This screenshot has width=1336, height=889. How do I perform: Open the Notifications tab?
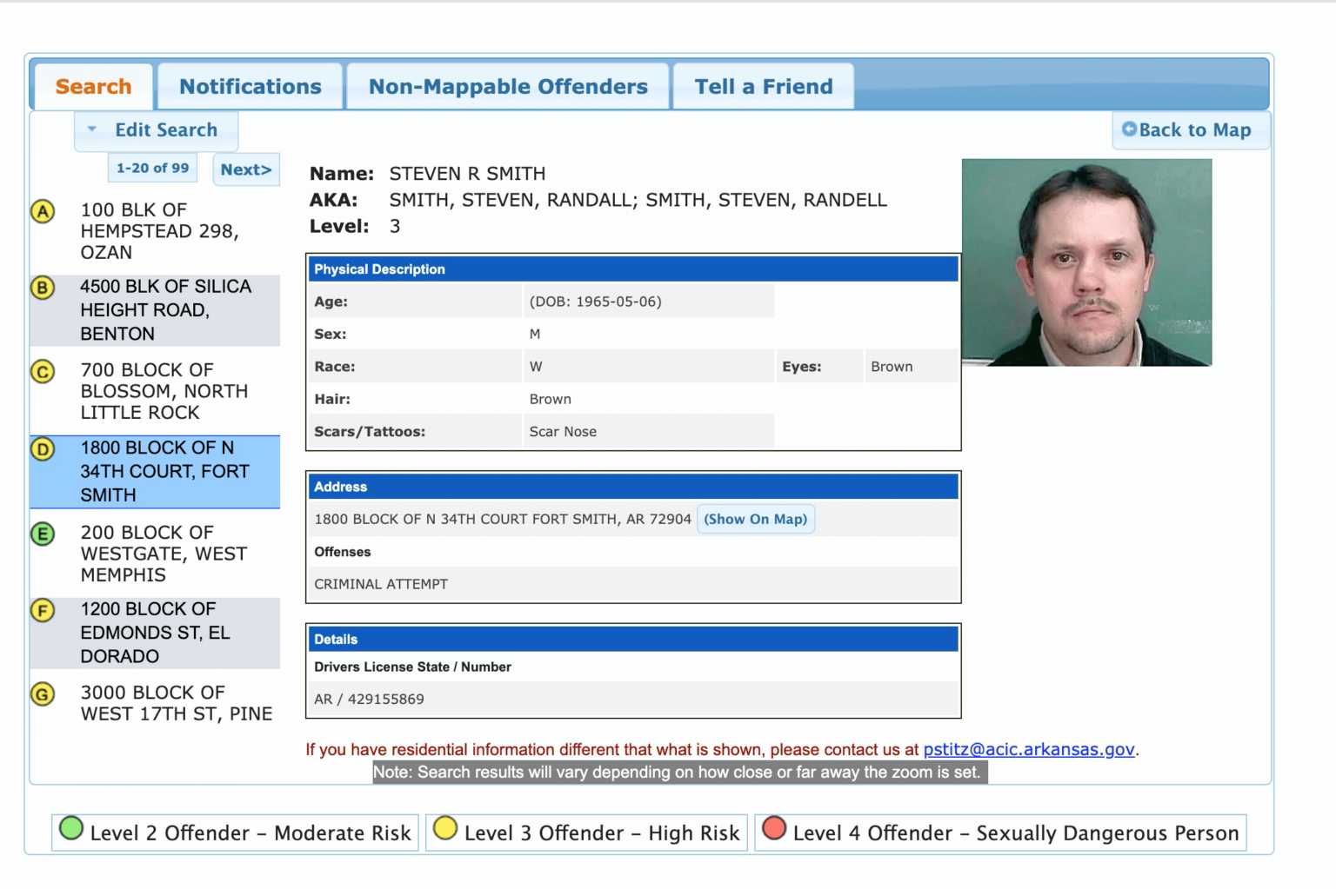(x=250, y=87)
